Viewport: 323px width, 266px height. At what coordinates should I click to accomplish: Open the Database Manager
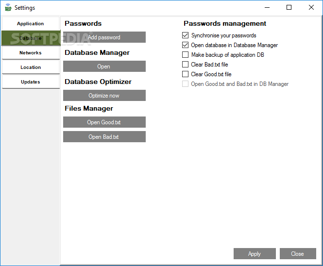pyautogui.click(x=104, y=66)
